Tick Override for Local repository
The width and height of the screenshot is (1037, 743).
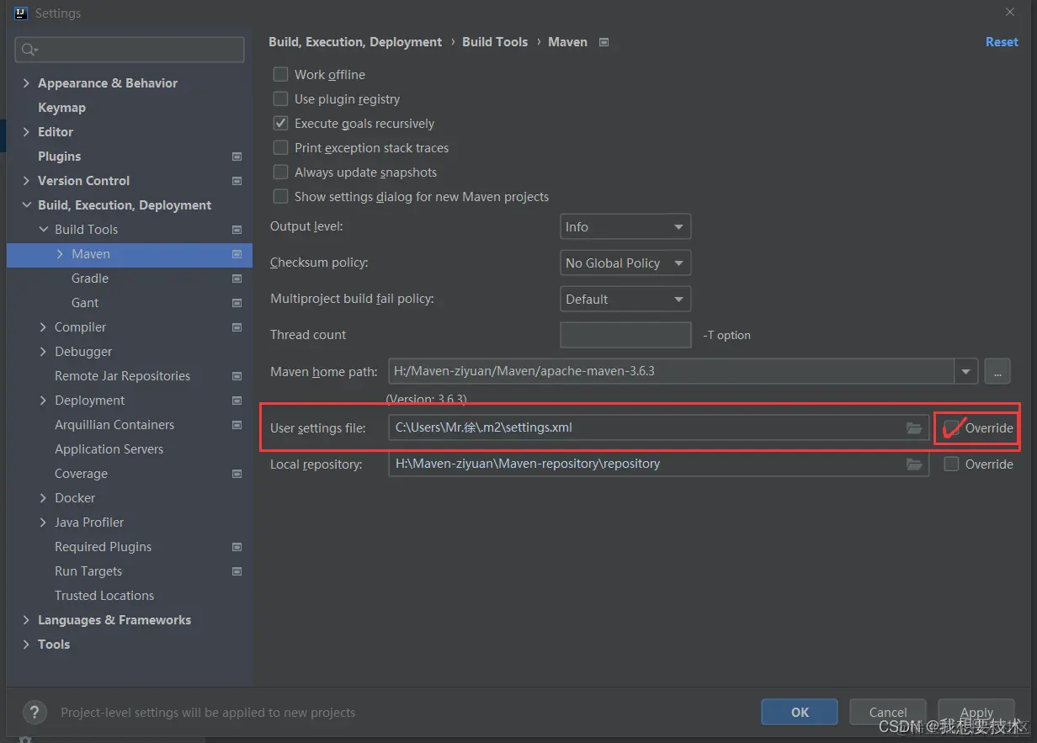click(x=951, y=464)
